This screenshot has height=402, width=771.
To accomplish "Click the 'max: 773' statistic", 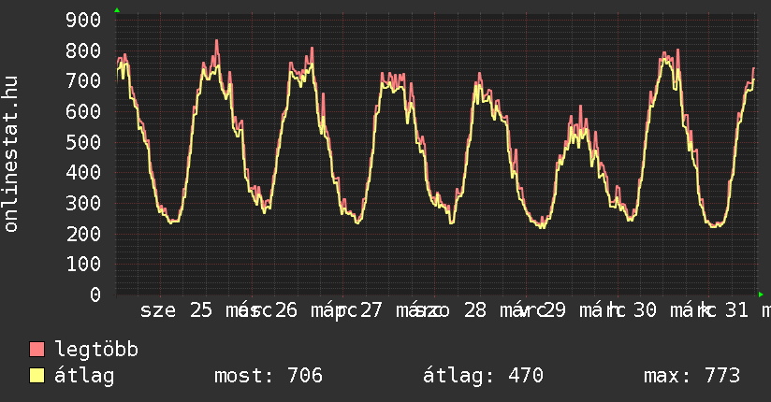I will tap(691, 376).
